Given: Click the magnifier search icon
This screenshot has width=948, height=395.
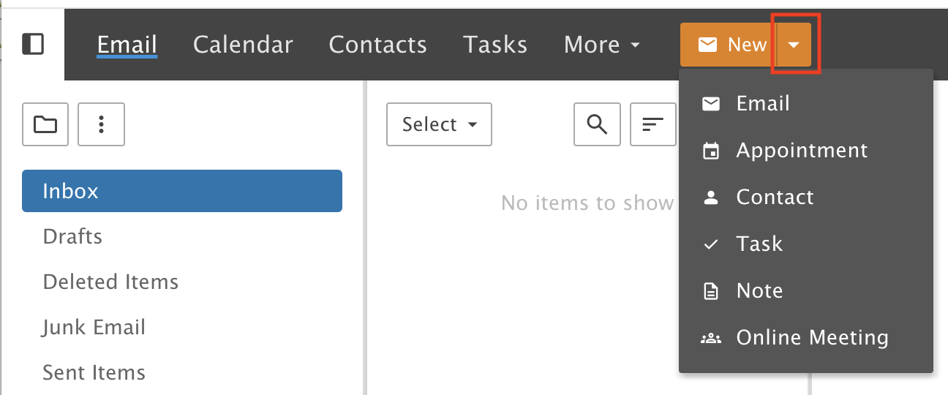Looking at the screenshot, I should (x=598, y=124).
